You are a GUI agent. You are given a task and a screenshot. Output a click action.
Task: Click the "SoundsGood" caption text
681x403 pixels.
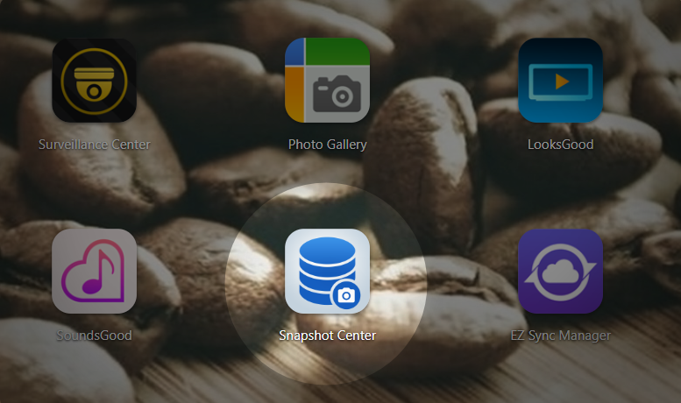94,336
